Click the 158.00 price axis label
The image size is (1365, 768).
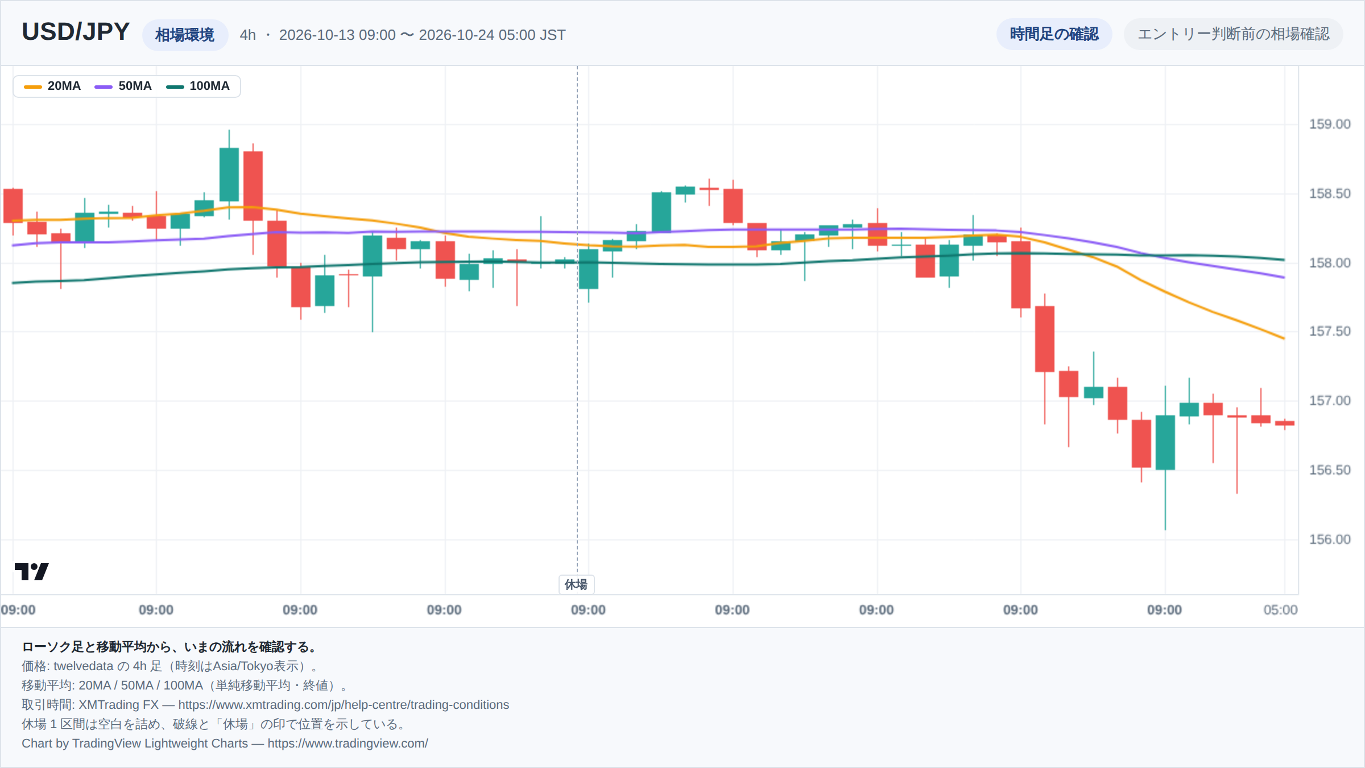point(1329,263)
